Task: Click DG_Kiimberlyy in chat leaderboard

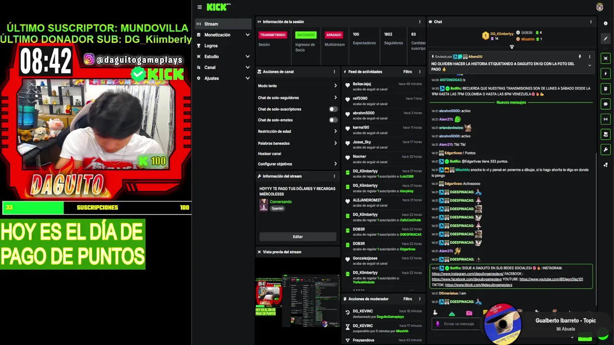Action: pyautogui.click(x=502, y=34)
